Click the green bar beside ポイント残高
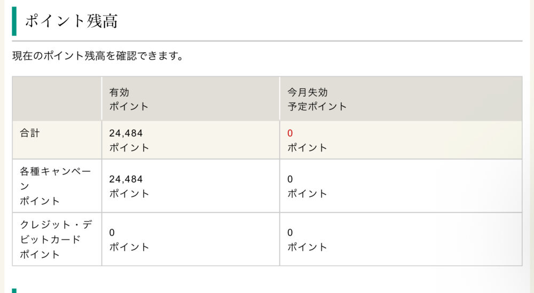Viewport: 534px width, 293px height. tap(14, 21)
